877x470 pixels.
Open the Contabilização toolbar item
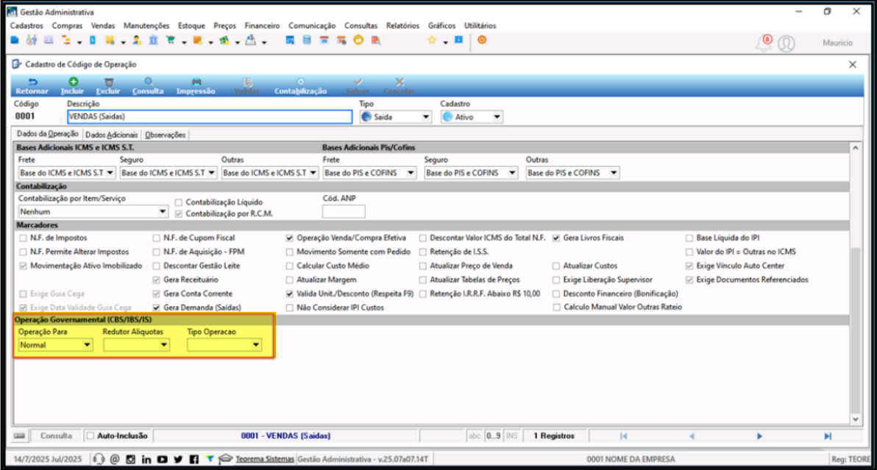click(300, 86)
